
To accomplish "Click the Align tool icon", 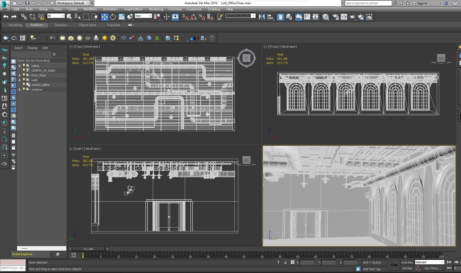I will click(270, 17).
